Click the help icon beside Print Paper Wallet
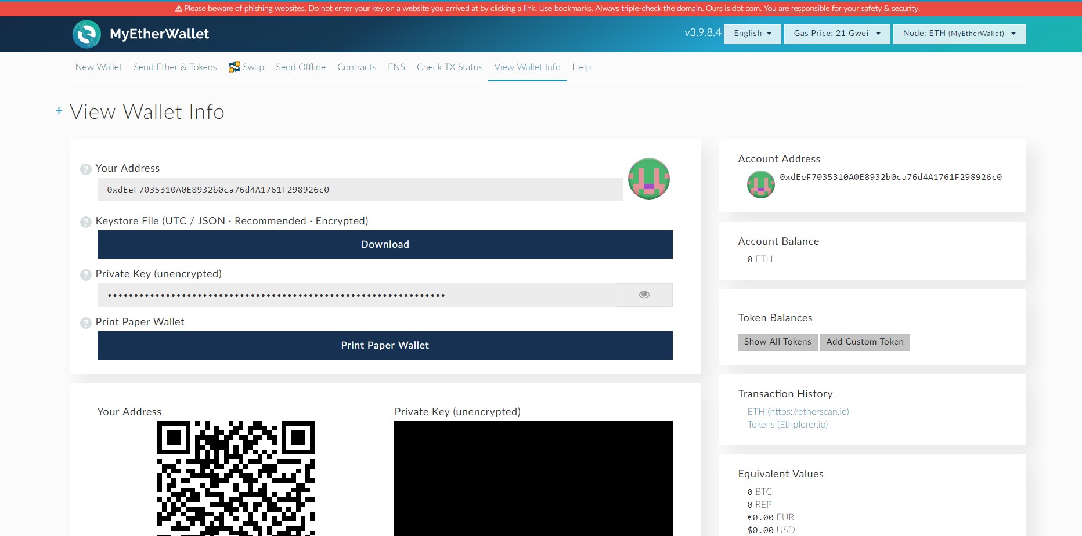 86,323
